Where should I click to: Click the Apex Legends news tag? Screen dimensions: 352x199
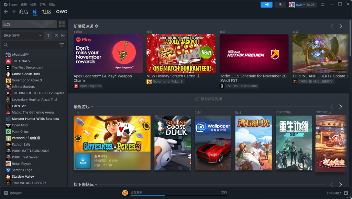pos(88,86)
